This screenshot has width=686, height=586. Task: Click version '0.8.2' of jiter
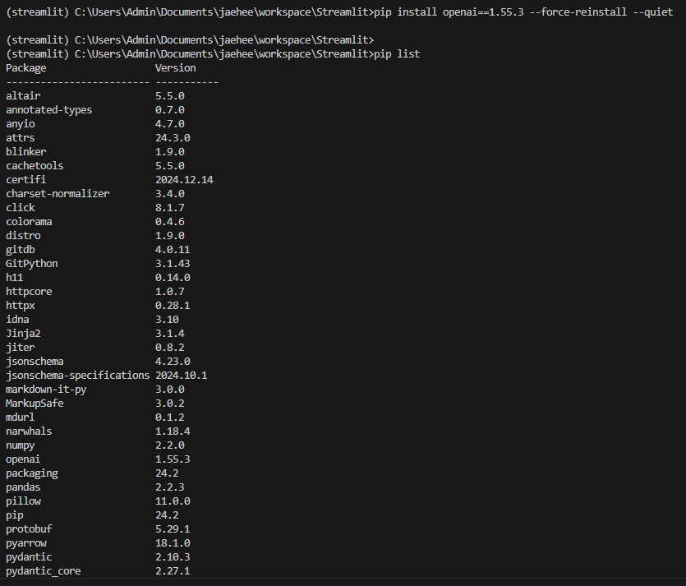tap(170, 348)
